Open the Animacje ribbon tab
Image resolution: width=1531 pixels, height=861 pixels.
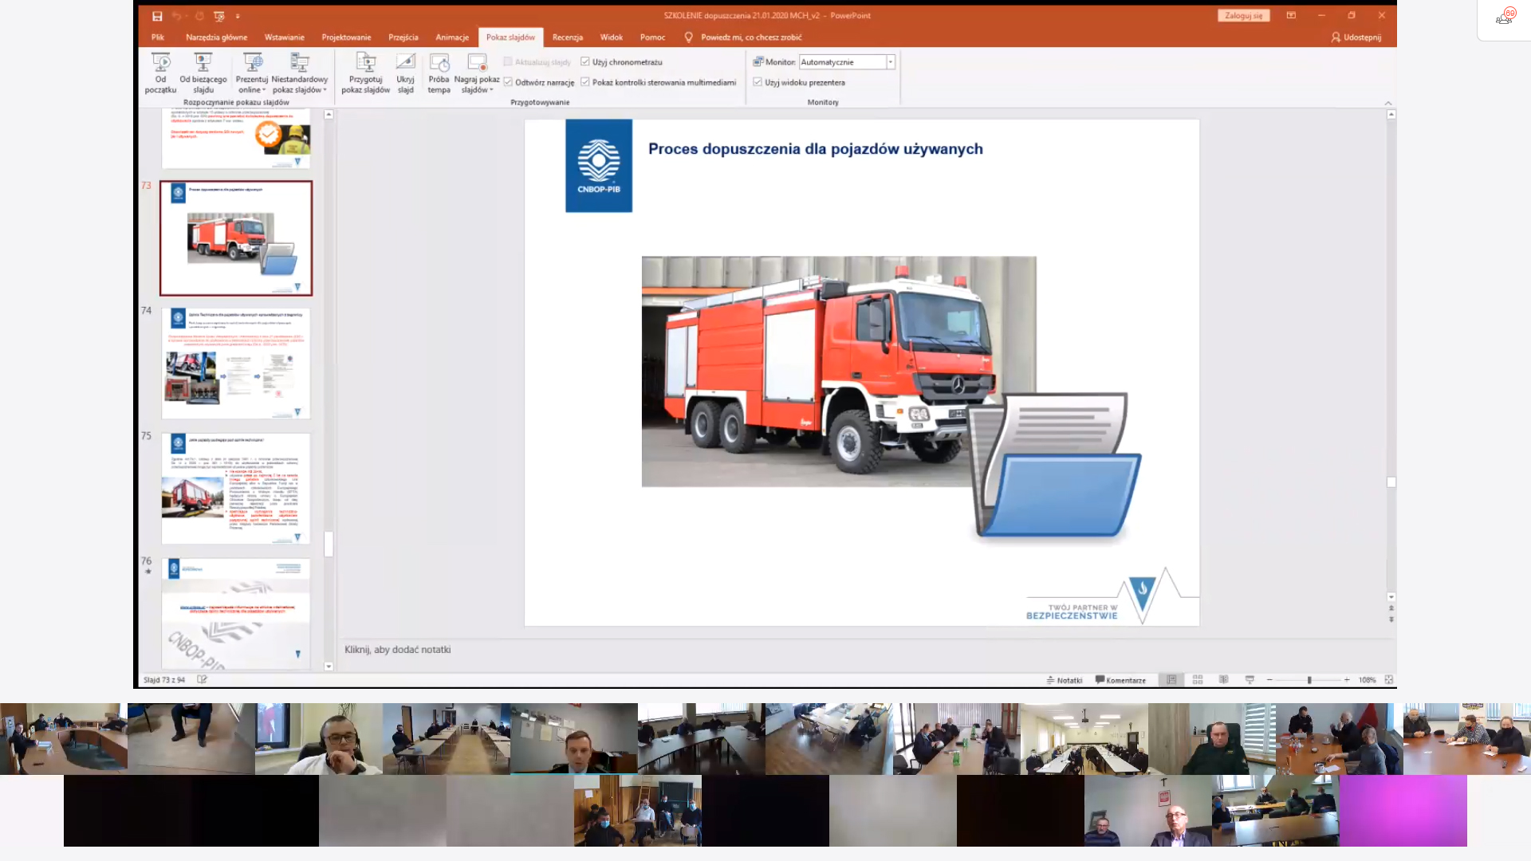tap(452, 37)
